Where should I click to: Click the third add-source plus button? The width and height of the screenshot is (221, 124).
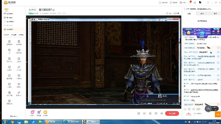point(21,35)
